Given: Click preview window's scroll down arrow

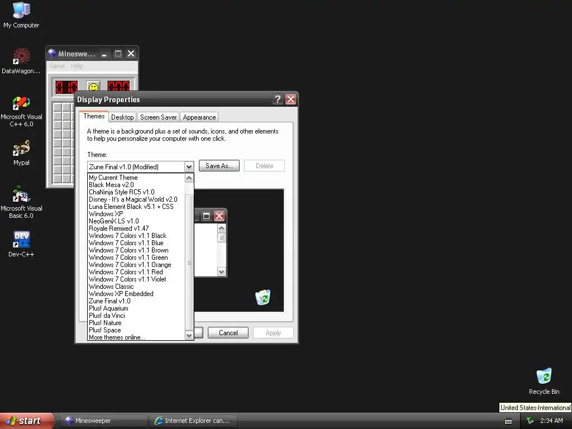Looking at the screenshot, I should click(221, 272).
